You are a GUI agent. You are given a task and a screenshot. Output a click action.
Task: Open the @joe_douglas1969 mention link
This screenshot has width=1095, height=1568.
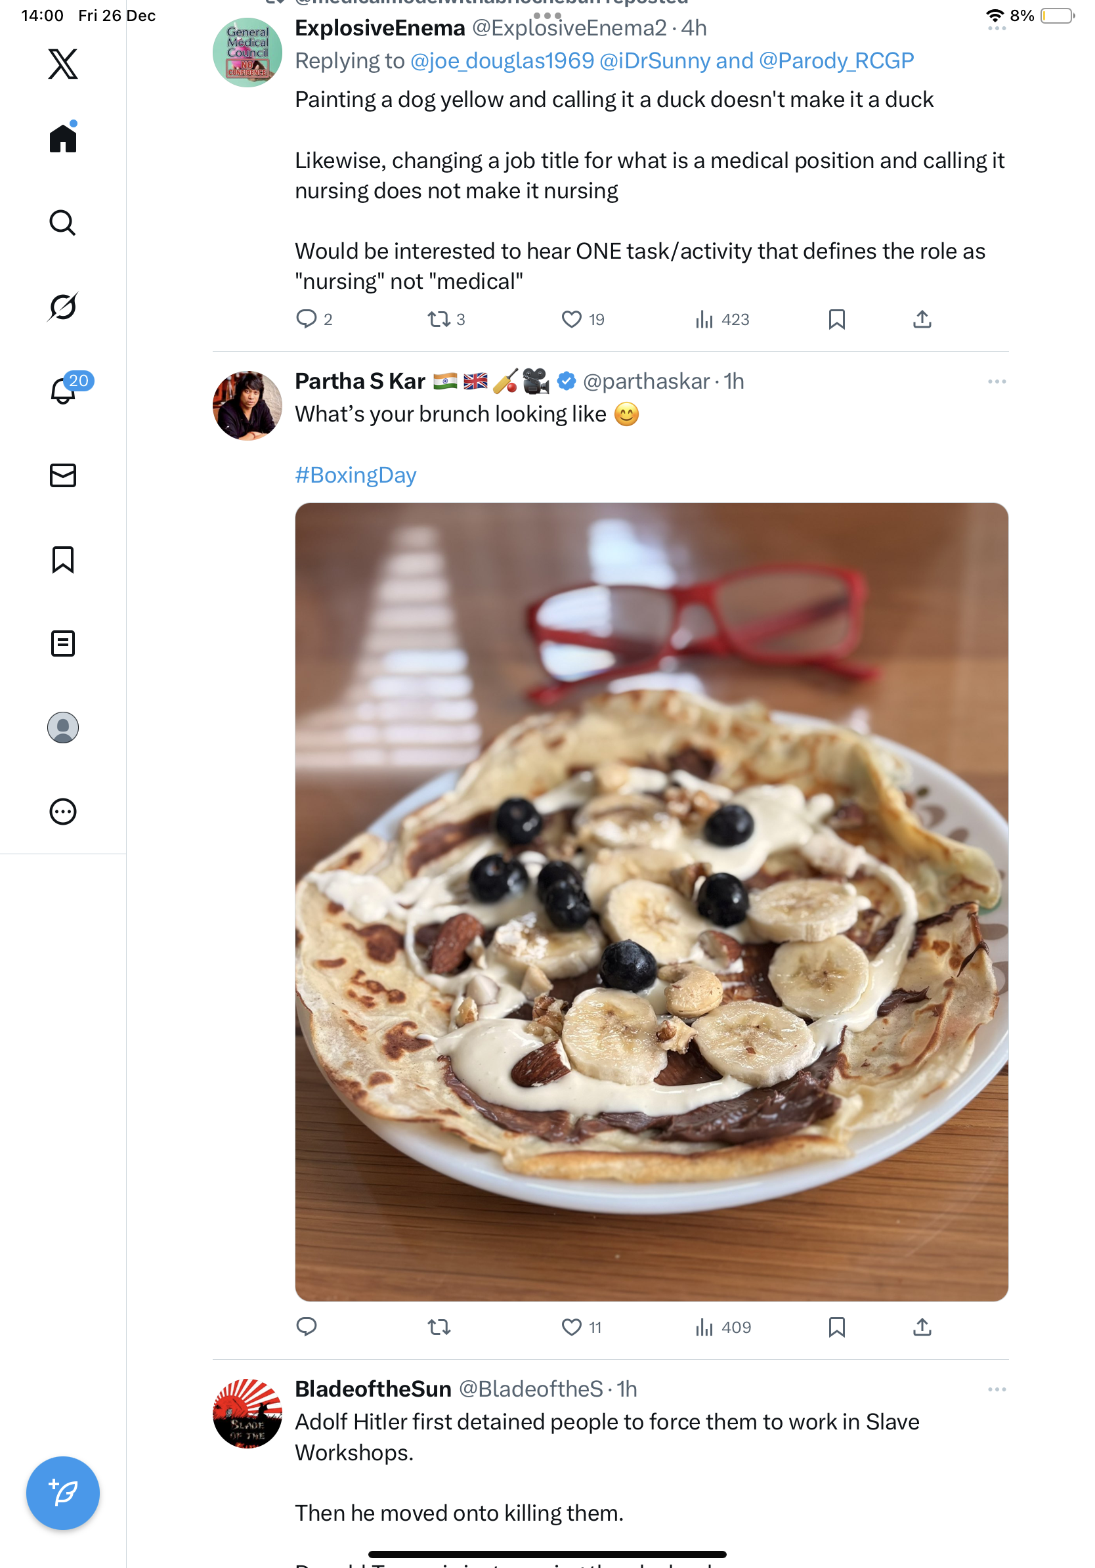pos(502,61)
